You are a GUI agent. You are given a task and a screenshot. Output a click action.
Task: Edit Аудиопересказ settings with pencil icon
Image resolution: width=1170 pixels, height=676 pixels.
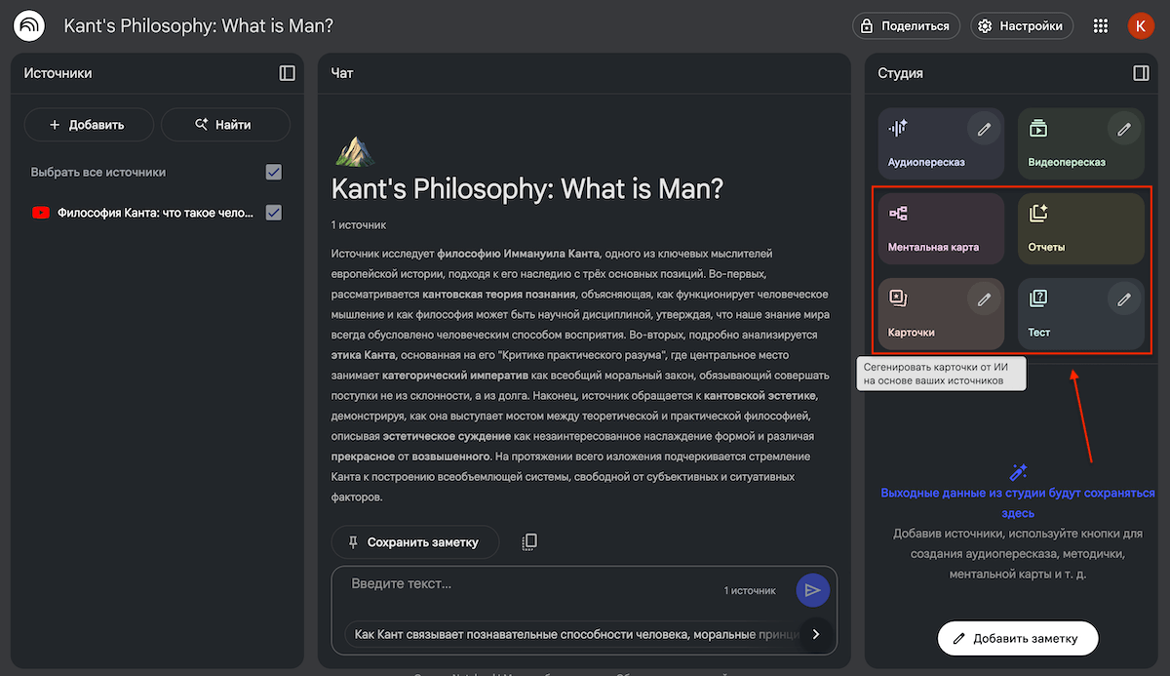984,129
